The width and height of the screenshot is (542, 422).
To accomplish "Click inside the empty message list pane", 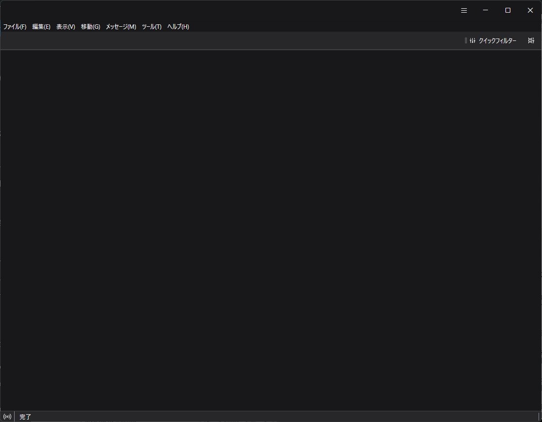I will [x=271, y=229].
